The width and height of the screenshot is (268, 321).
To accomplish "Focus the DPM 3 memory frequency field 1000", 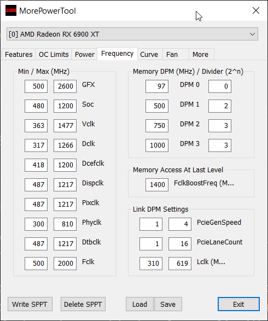I will [157, 145].
